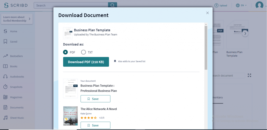
Task: Save The Alice Network: A Novel
Action: pyautogui.click(x=95, y=125)
